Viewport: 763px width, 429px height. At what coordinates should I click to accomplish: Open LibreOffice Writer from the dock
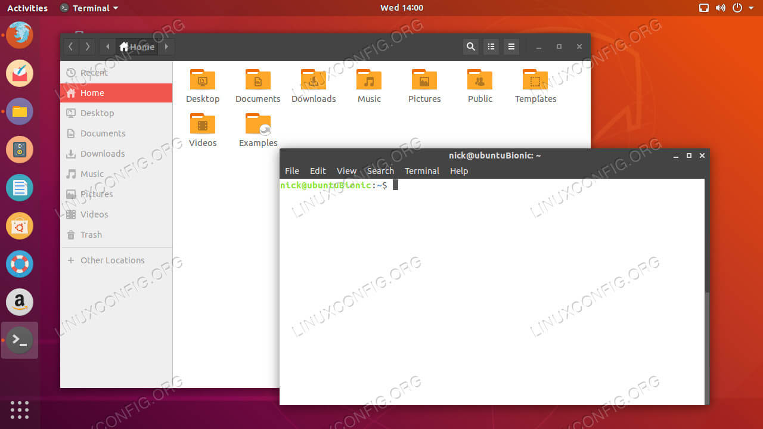click(x=19, y=188)
